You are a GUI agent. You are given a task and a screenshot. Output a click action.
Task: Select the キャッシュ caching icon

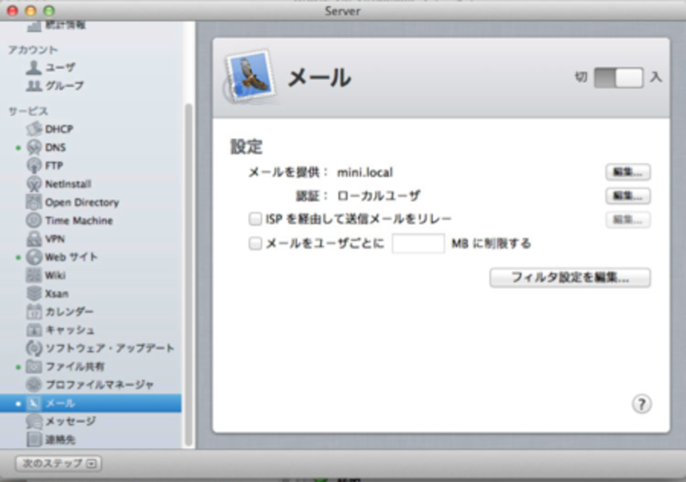click(x=34, y=330)
